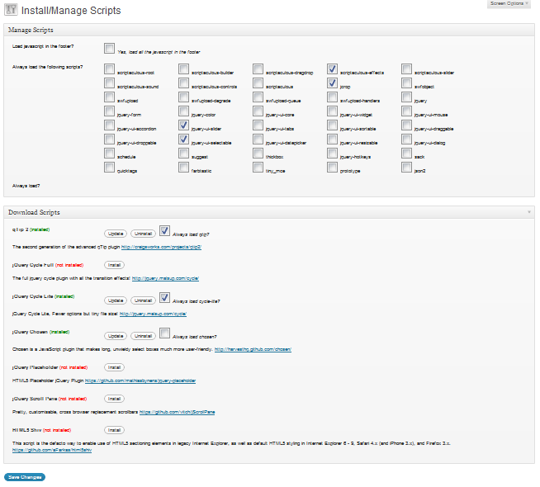This screenshot has width=540, height=487.
Task: Click Update for jQuery Chosen
Action: point(116,336)
